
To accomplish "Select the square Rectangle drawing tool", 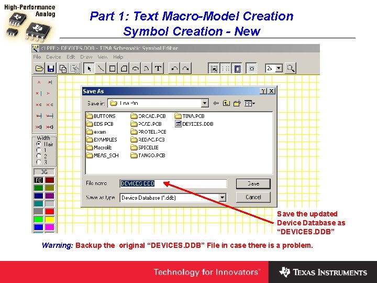I will tap(112, 69).
